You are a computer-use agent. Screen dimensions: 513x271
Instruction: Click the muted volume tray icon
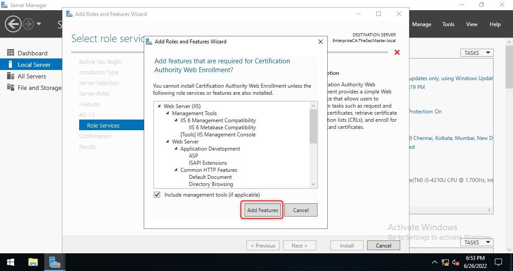click(x=456, y=262)
